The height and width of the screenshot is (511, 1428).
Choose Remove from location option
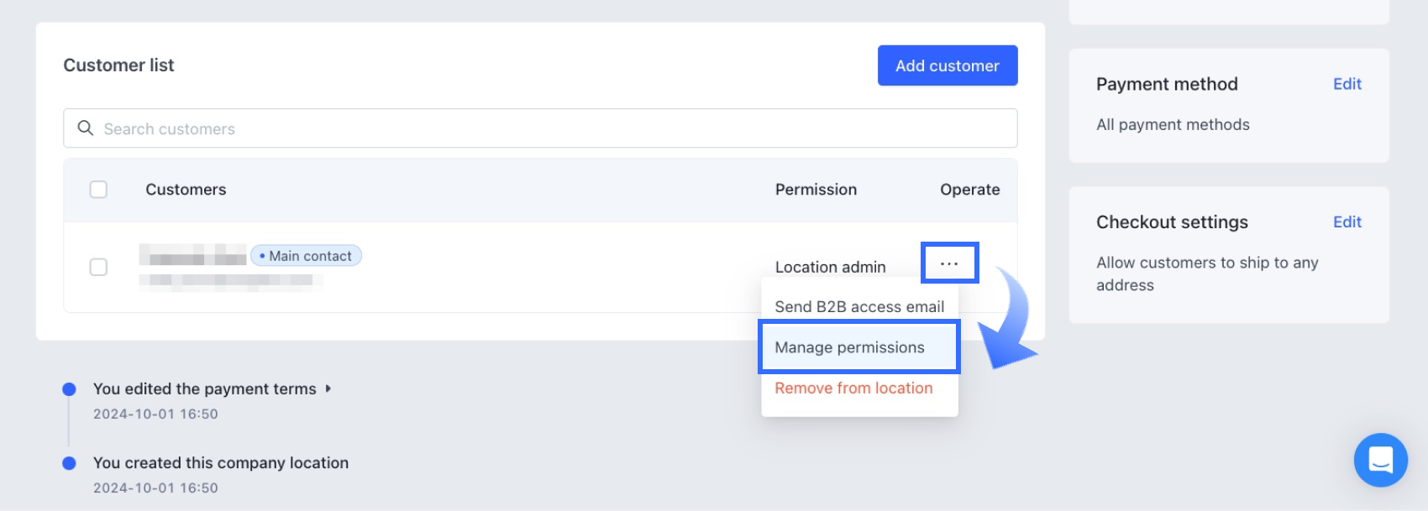click(853, 388)
